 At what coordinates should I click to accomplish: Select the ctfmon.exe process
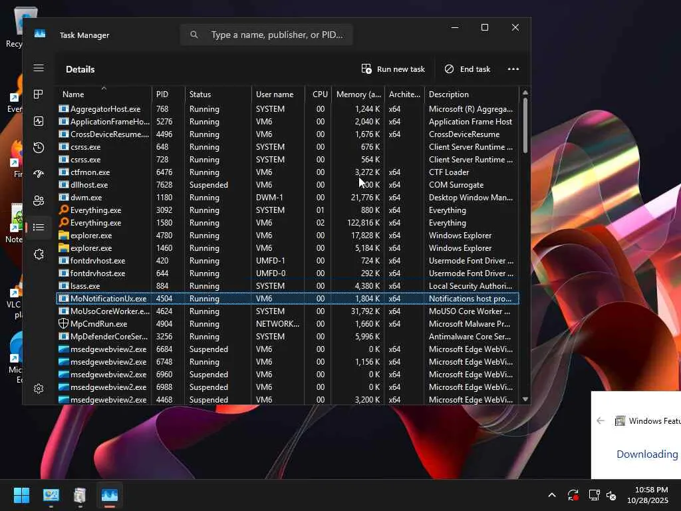[x=287, y=172]
